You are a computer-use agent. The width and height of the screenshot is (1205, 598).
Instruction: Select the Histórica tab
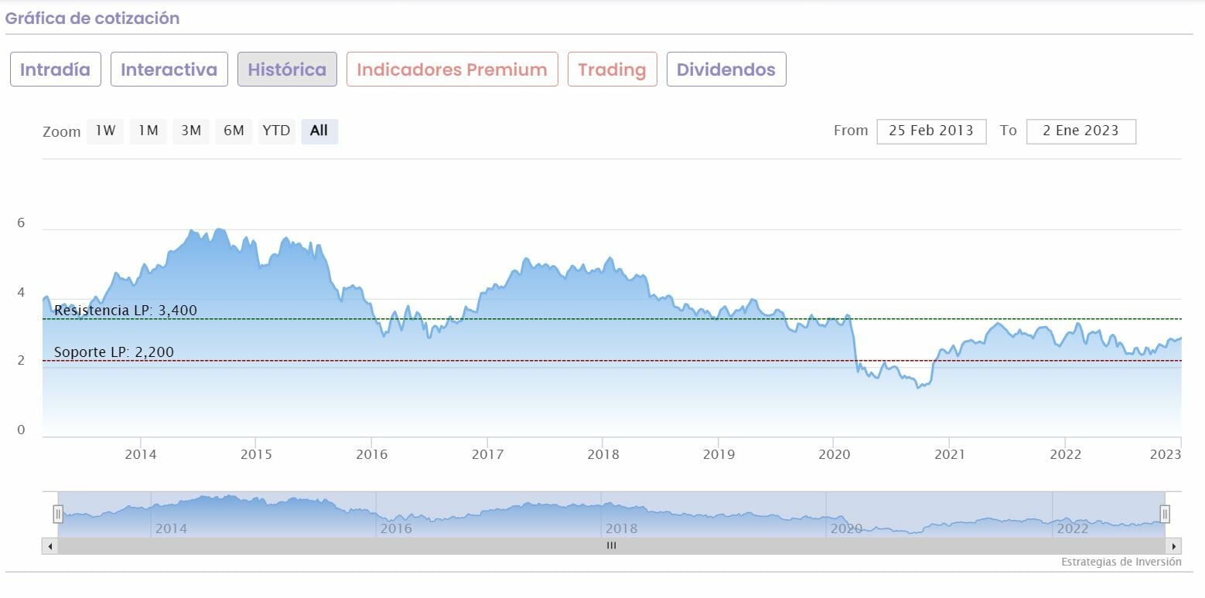287,70
